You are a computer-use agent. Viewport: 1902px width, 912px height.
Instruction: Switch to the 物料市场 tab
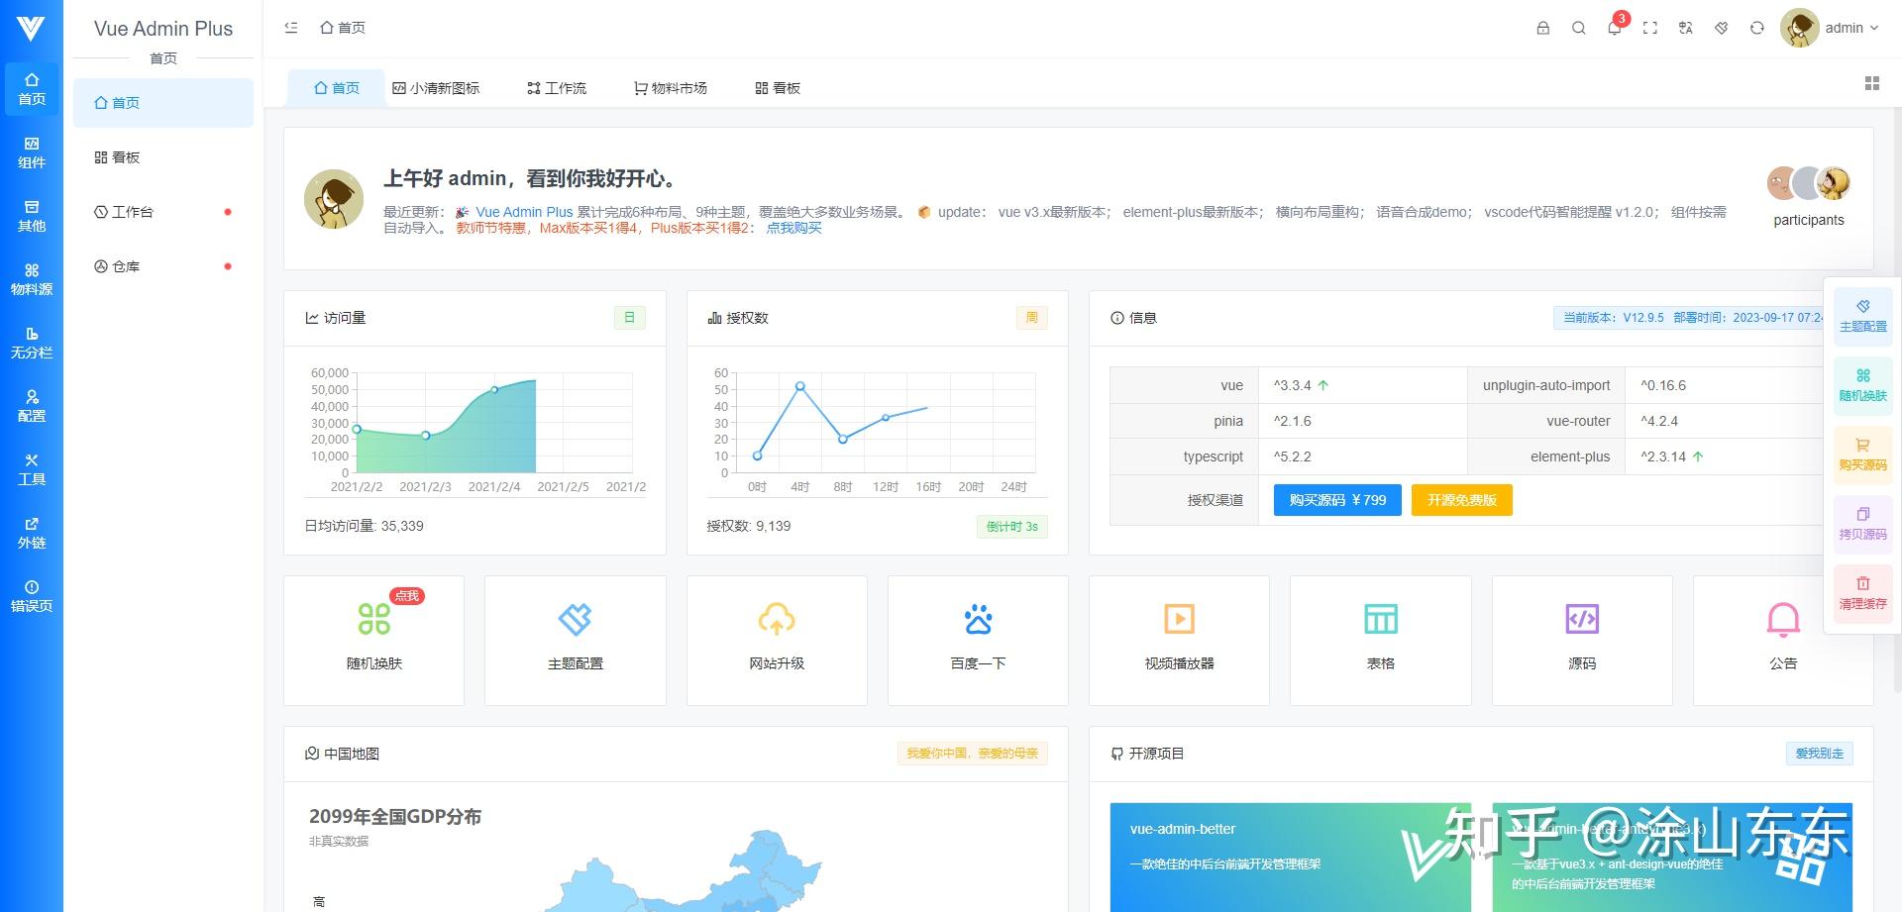coord(671,88)
